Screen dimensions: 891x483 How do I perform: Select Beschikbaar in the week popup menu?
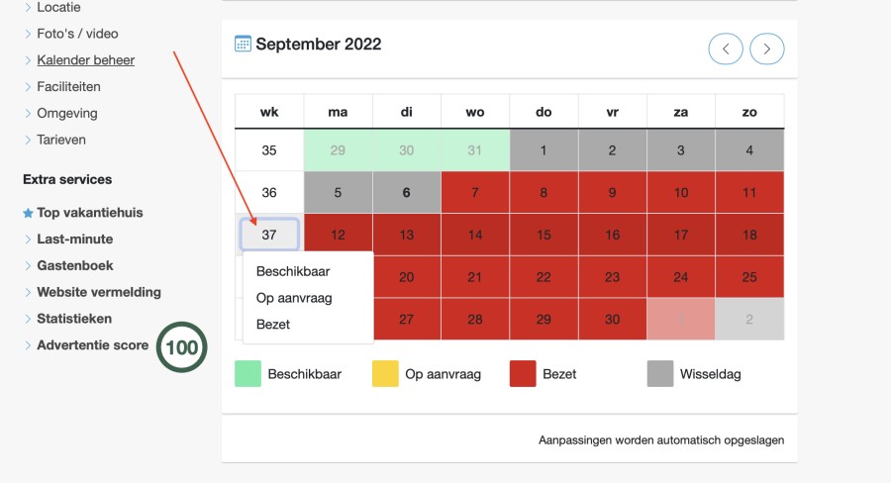[x=293, y=271]
